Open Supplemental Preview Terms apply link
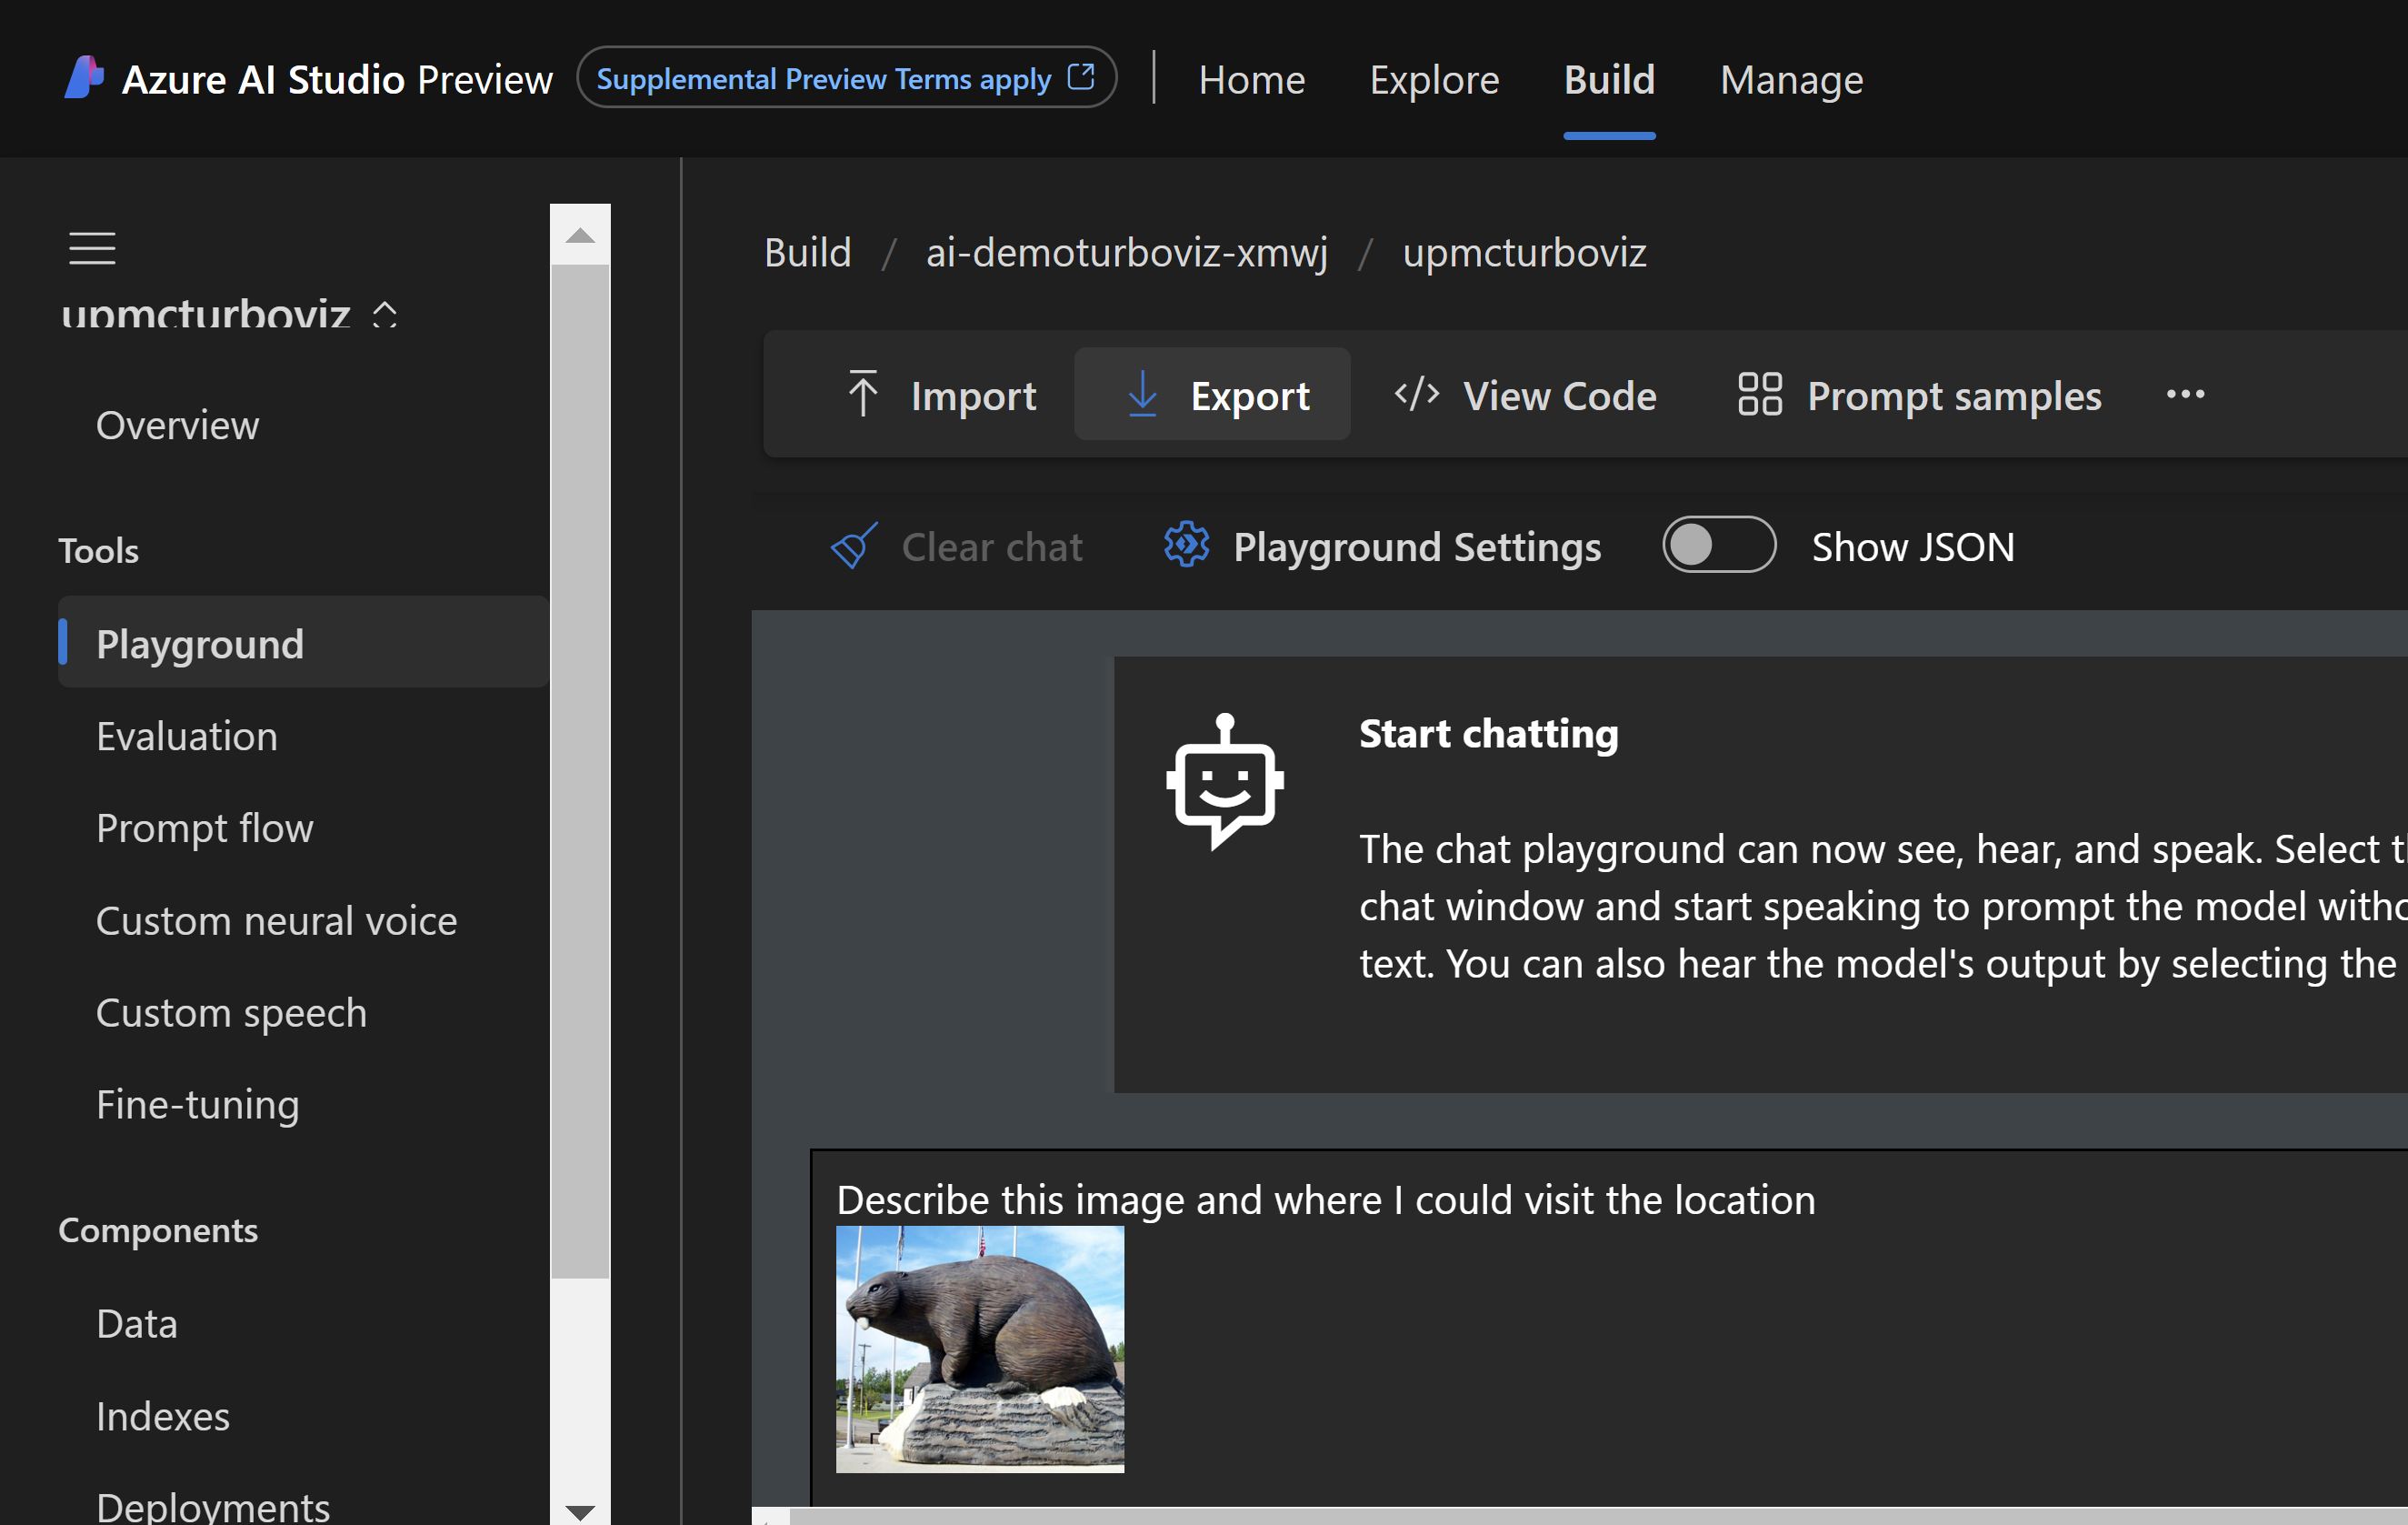 point(823,78)
